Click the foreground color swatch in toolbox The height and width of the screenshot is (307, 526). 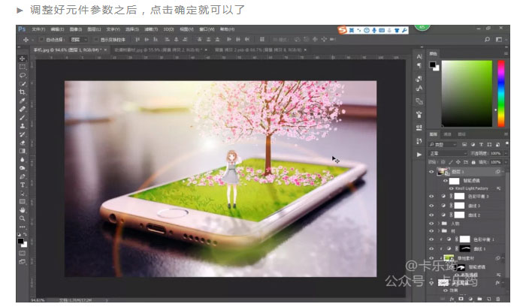pyautogui.click(x=21, y=241)
